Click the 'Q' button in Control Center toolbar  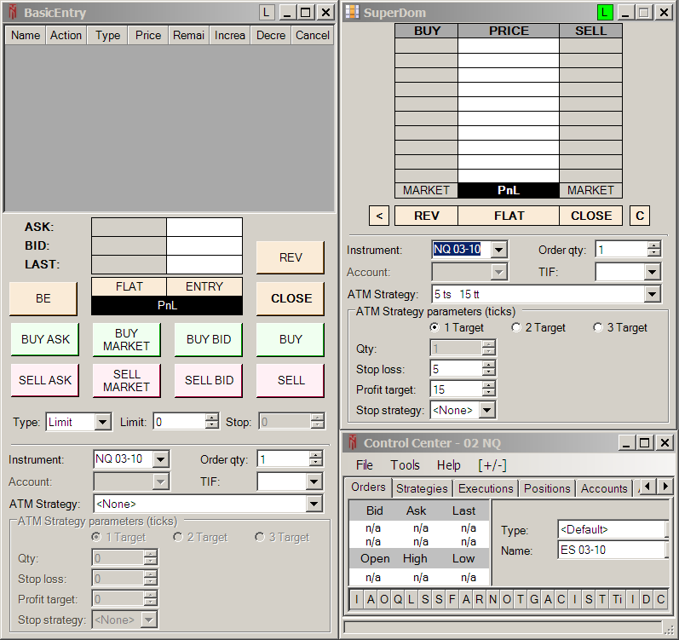click(397, 599)
